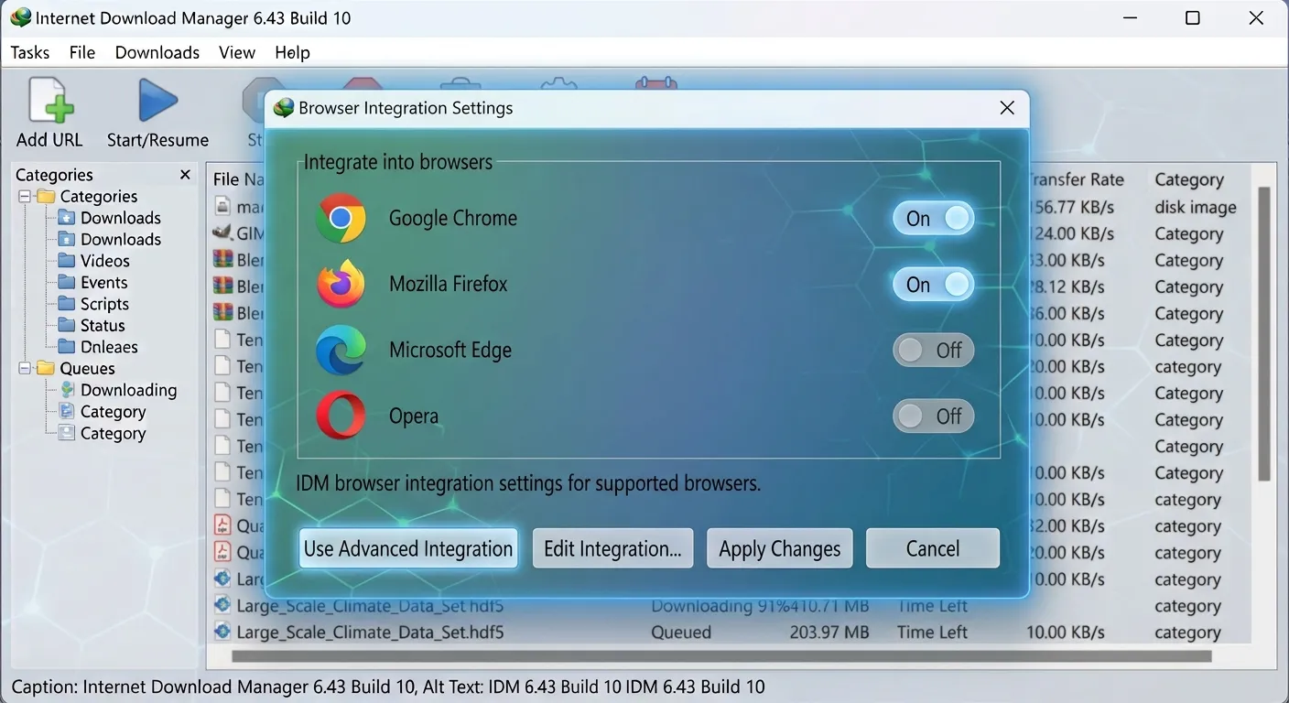The width and height of the screenshot is (1289, 703).
Task: Collapse the Queues tree node
Action: click(25, 369)
